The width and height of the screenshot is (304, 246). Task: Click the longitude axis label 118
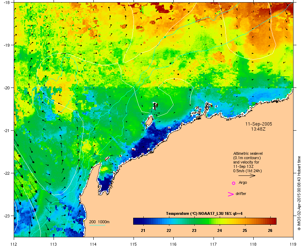(253, 244)
